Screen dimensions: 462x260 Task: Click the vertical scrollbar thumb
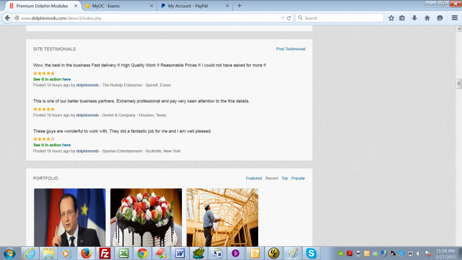[459, 84]
